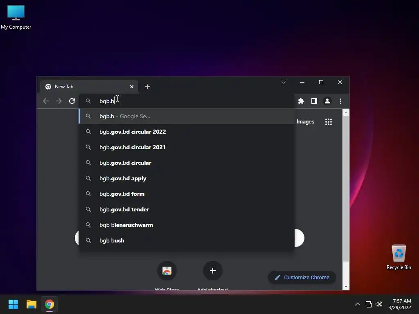This screenshot has width=419, height=314.
Task: Open a new tab with the plus icon
Action: (147, 87)
